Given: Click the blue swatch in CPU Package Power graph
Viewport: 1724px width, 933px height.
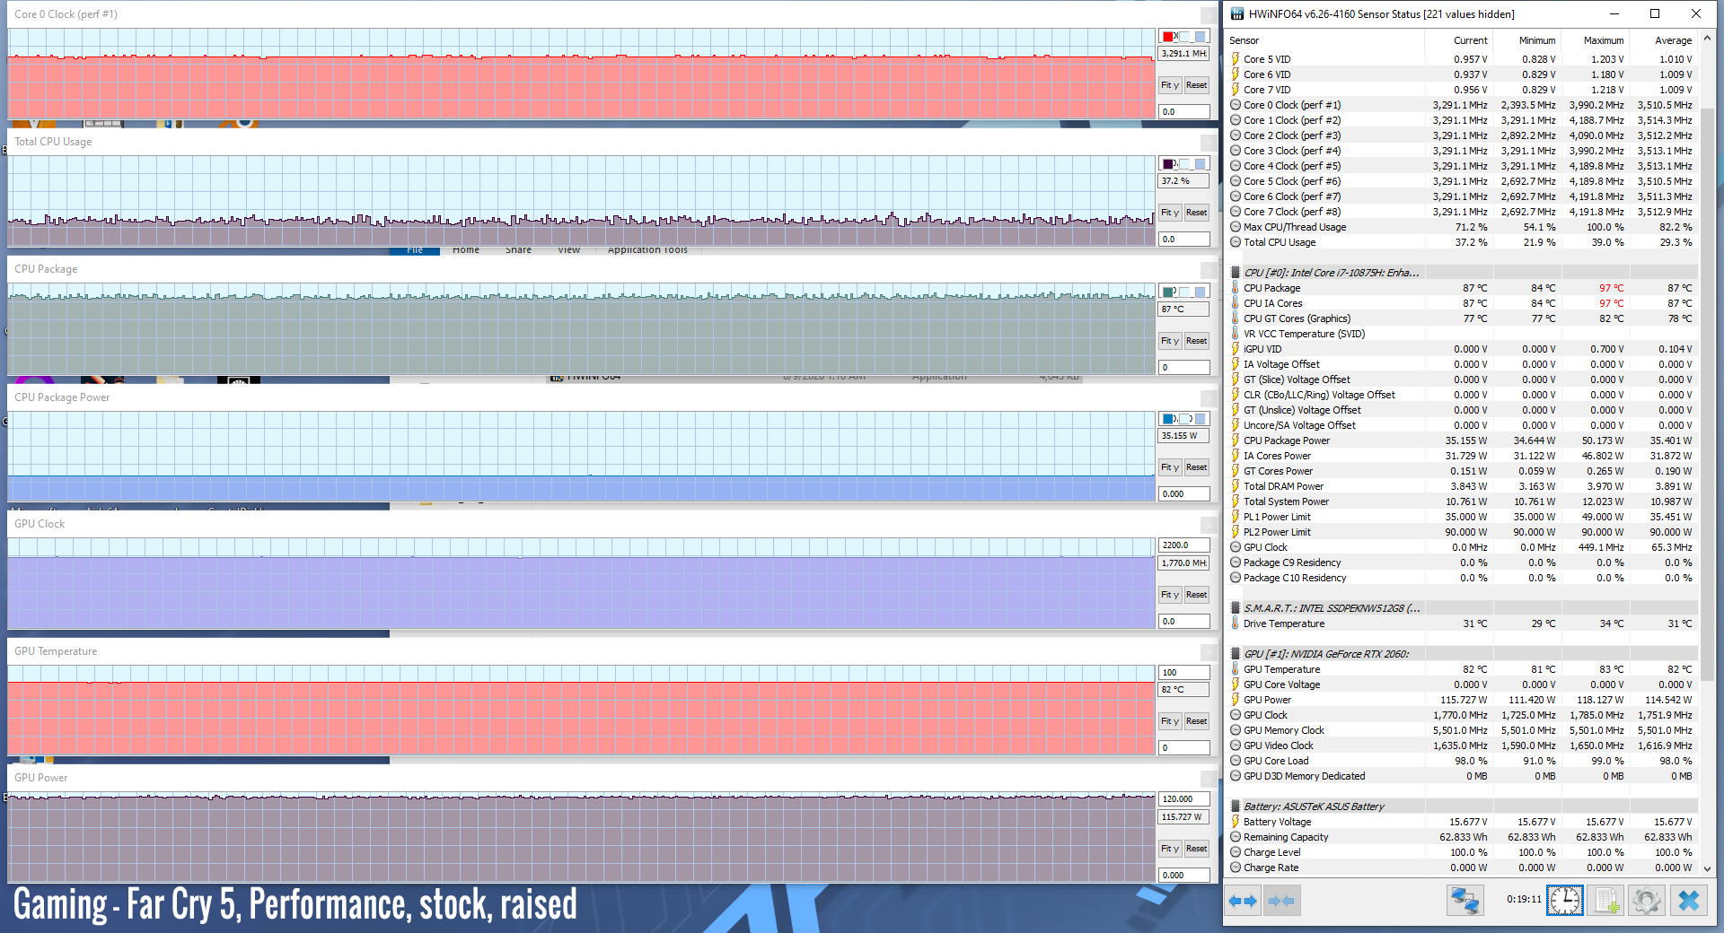Looking at the screenshot, I should 1168,419.
